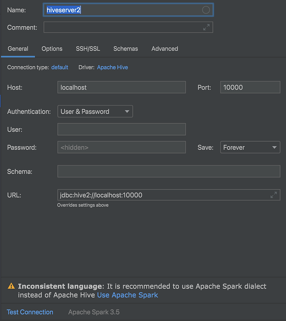Expand the URL field editor icon
The width and height of the screenshot is (286, 321).
pos(274,195)
